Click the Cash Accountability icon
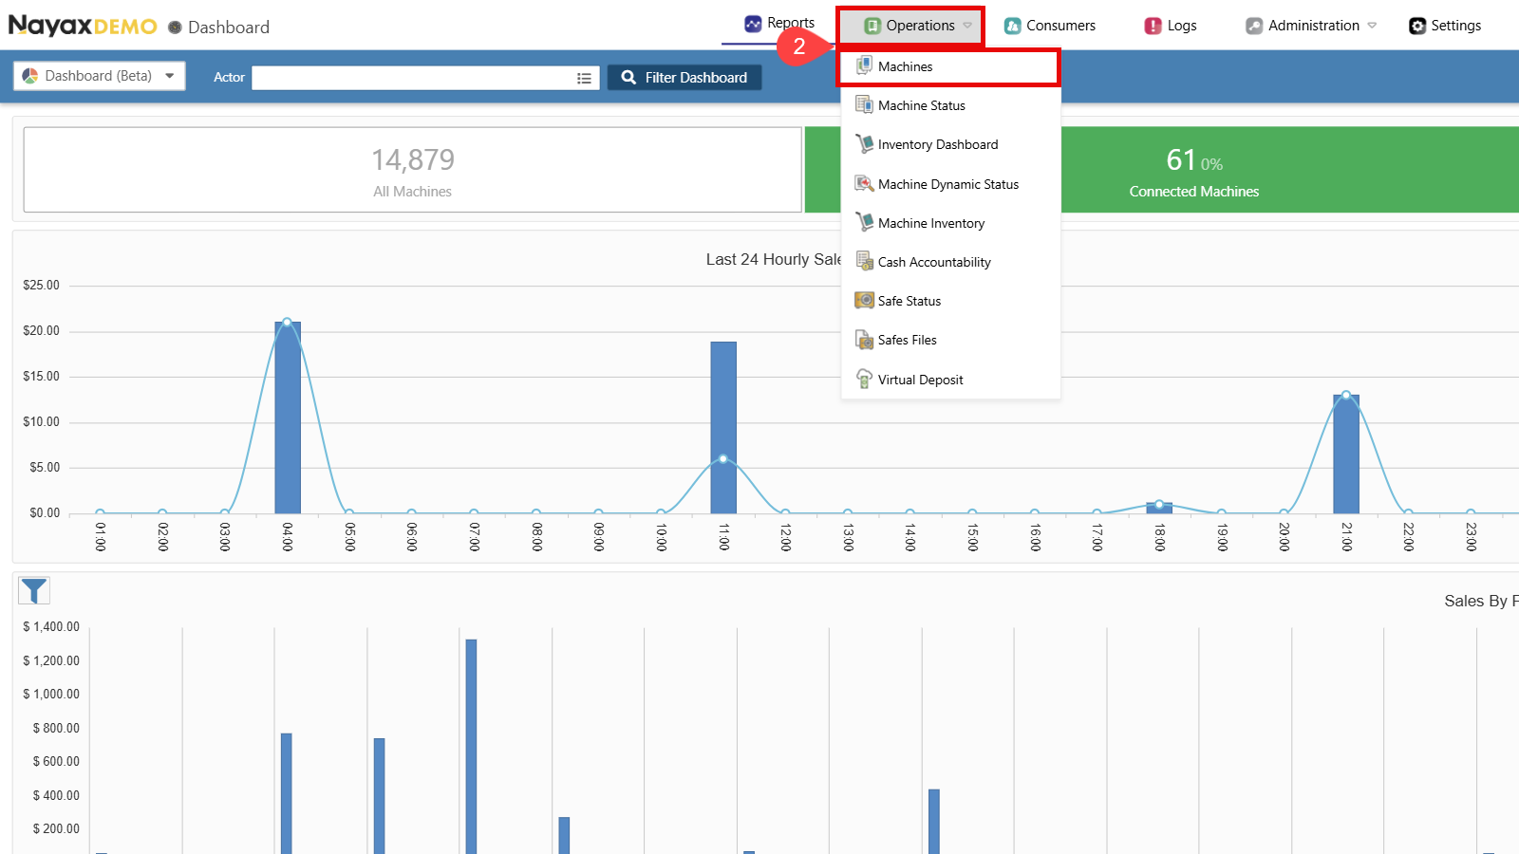Viewport: 1519px width, 854px height. tap(864, 262)
